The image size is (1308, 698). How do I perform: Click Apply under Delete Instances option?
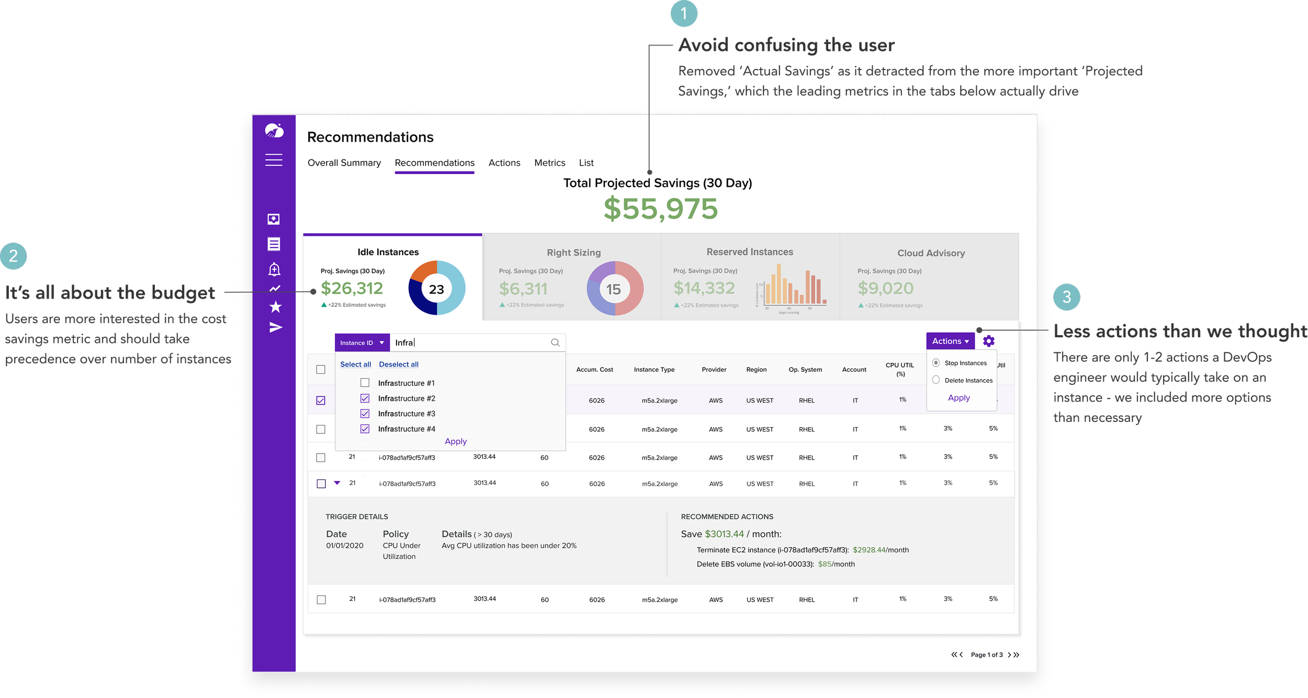point(959,398)
